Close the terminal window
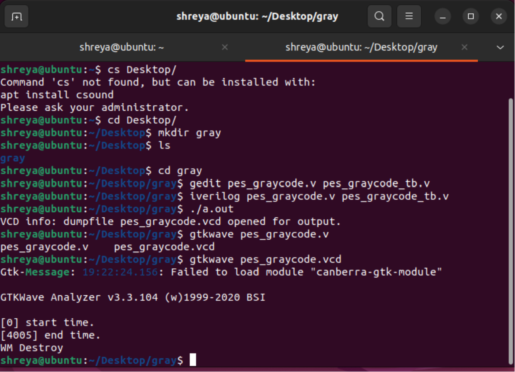Viewport: 515px width, 372px height. click(x=499, y=17)
